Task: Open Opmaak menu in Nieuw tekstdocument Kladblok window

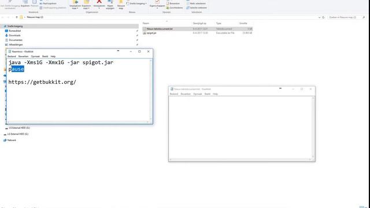Action: tap(198, 94)
